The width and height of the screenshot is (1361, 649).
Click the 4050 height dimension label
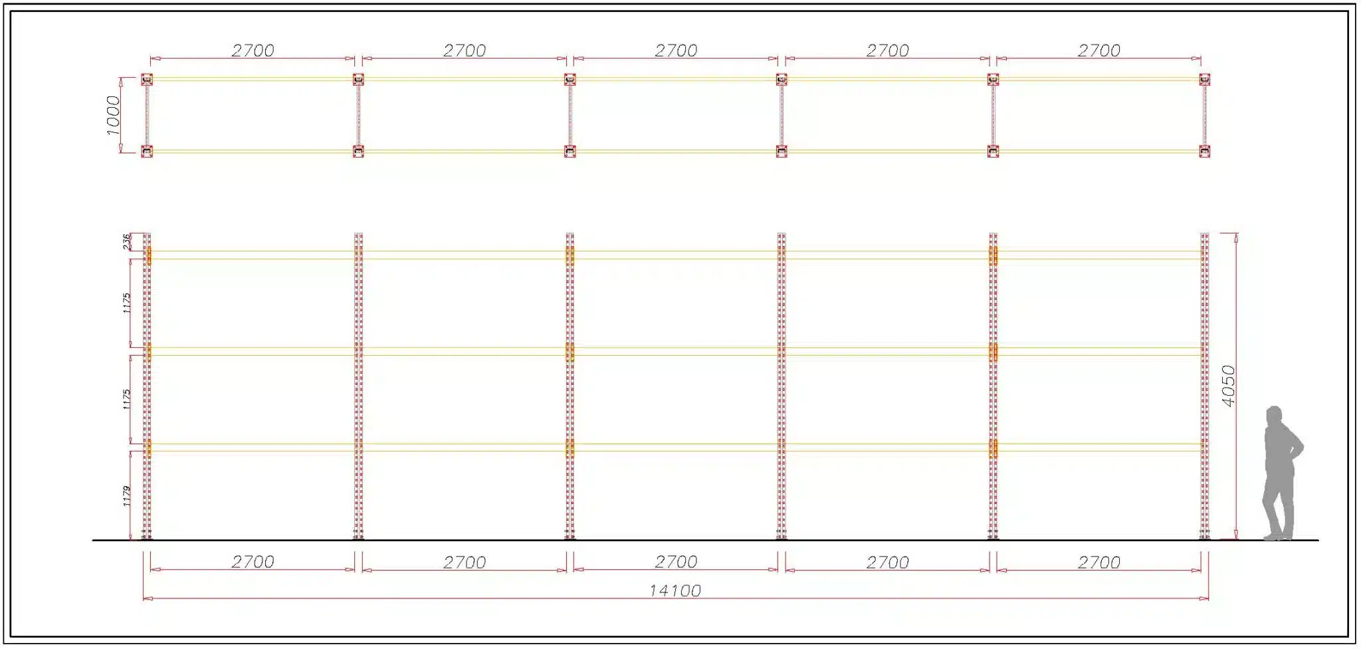click(x=1229, y=386)
